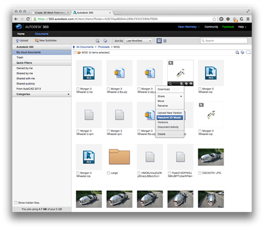Click the MOG folder document icon at right
This screenshot has width=264, height=229.
pos(237,52)
